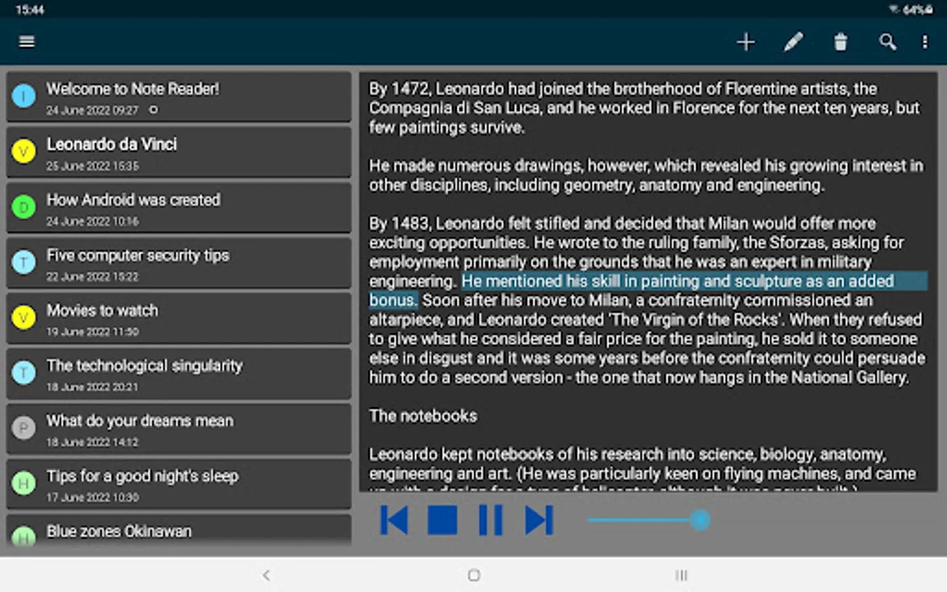
Task: Select the 'Leonardo da Vinci' note
Action: click(179, 152)
